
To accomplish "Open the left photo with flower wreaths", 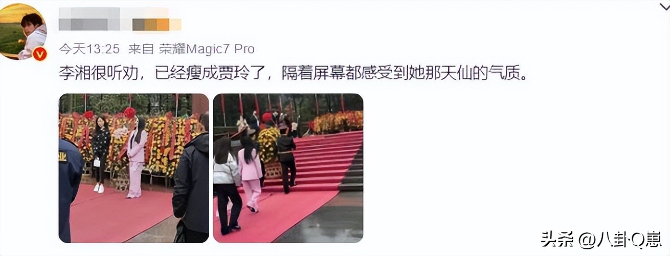I will pyautogui.click(x=133, y=168).
